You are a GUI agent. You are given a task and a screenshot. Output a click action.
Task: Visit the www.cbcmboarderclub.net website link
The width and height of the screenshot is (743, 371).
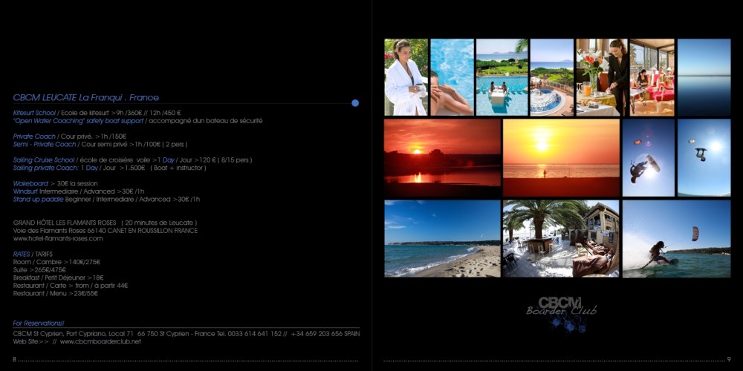(100, 341)
